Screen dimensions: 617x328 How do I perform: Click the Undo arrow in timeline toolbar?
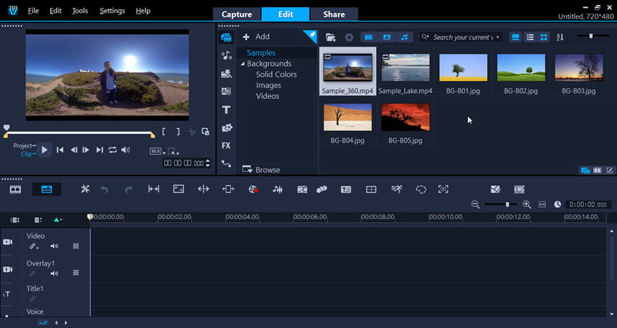pos(104,190)
